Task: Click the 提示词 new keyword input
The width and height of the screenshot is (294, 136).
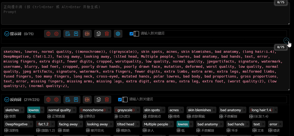Action: click(x=213, y=34)
